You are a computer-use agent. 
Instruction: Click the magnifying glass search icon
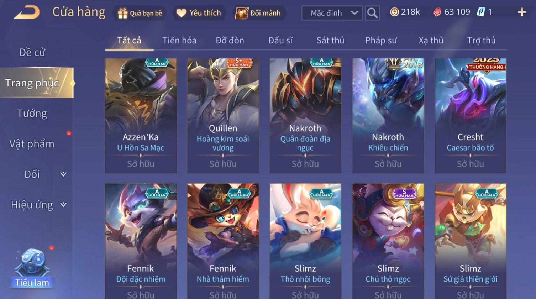pyautogui.click(x=372, y=13)
